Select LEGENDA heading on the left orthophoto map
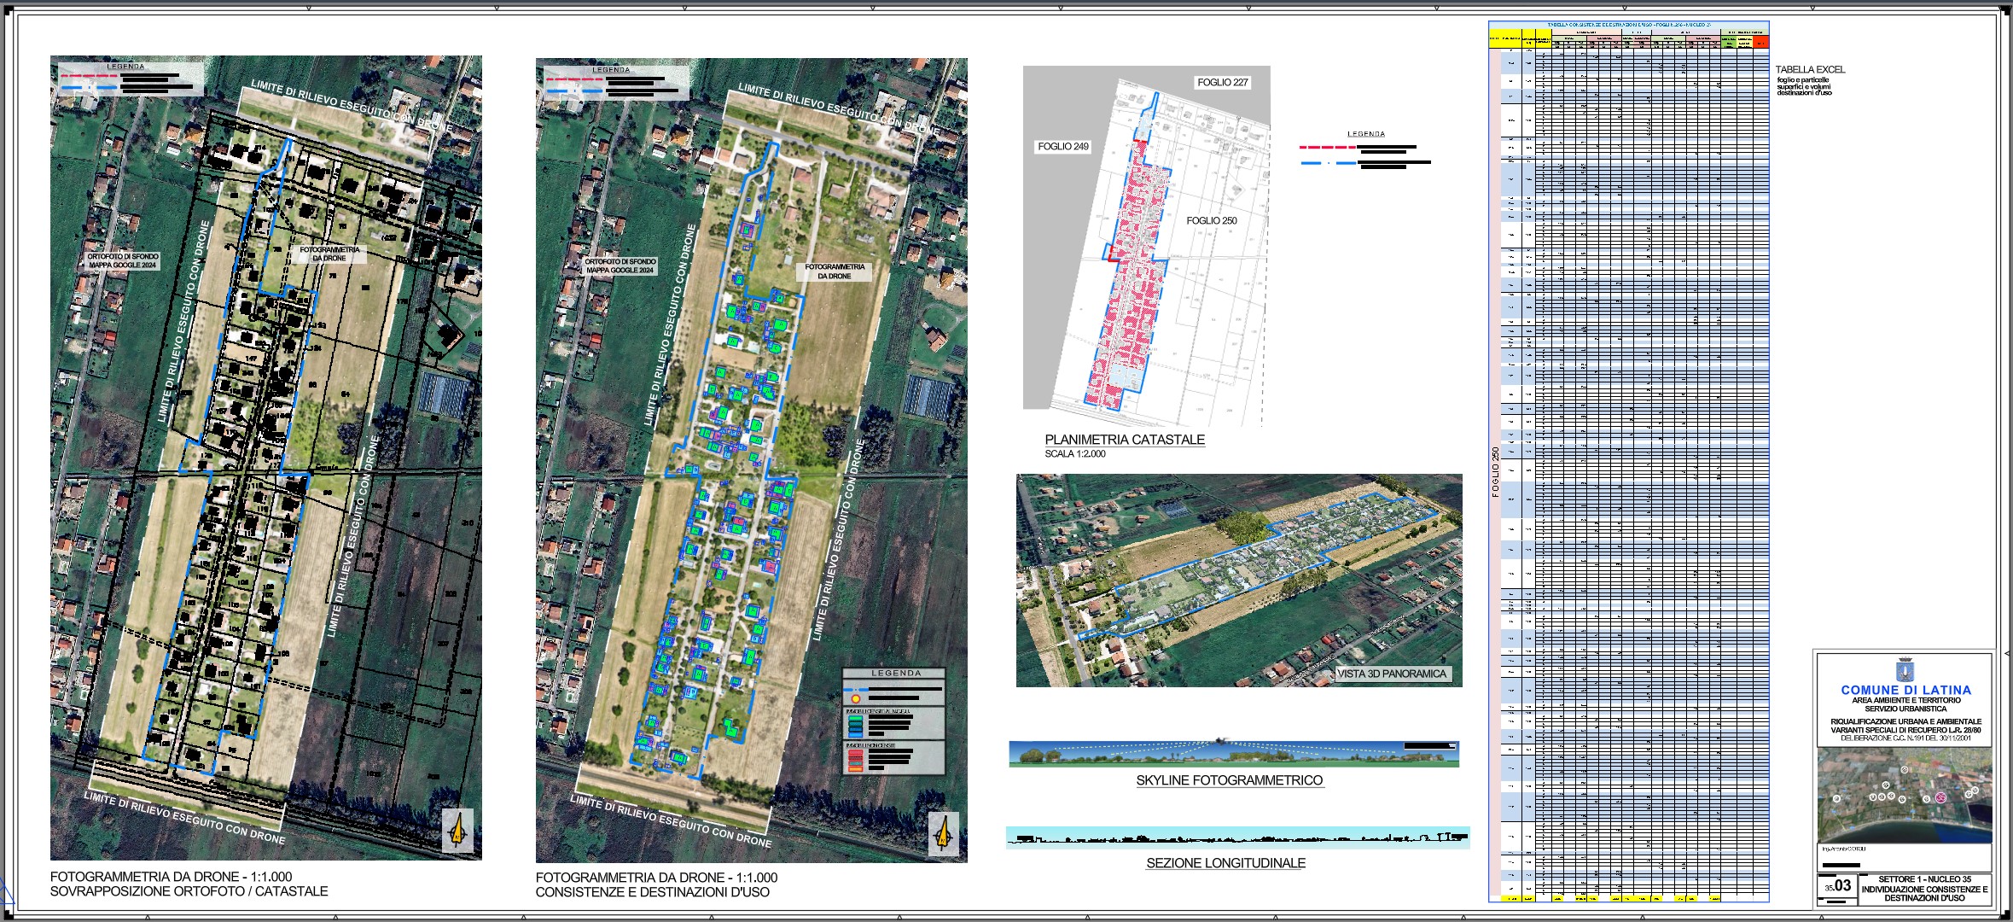The height and width of the screenshot is (922, 2013). point(126,67)
